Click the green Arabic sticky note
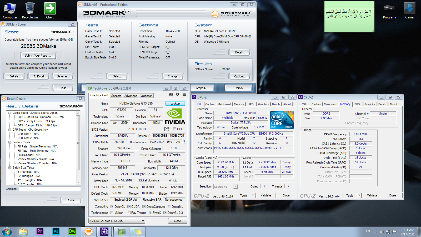Image resolution: width=421 pixels, height=237 pixels. tap(349, 17)
